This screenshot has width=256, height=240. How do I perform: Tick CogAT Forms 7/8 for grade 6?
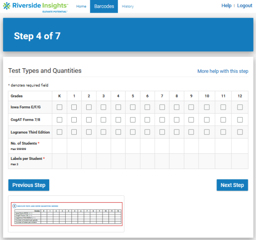[x=147, y=120]
